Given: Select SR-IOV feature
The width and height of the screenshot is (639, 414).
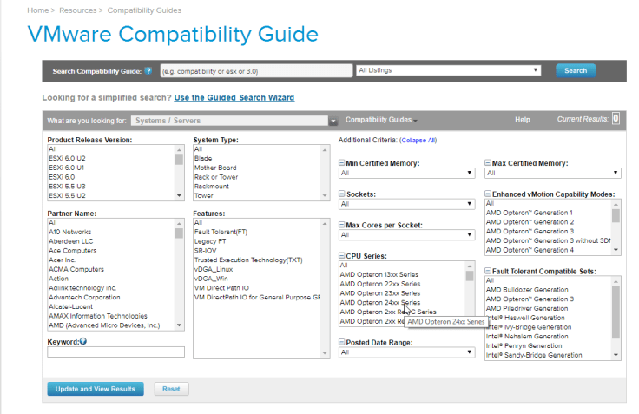Looking at the screenshot, I should pos(206,251).
